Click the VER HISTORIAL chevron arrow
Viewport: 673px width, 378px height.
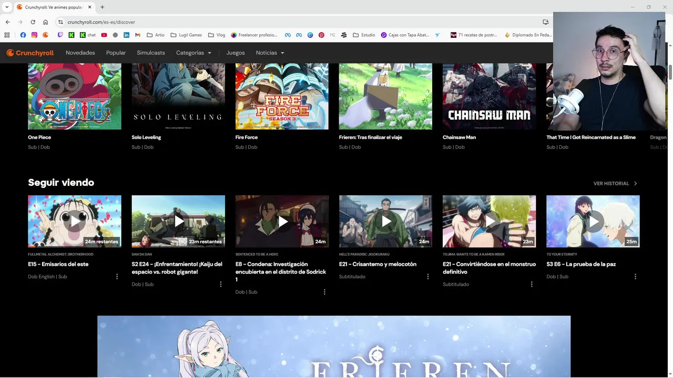pyautogui.click(x=635, y=183)
